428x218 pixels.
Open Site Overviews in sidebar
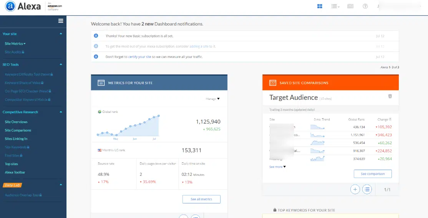coord(16,122)
